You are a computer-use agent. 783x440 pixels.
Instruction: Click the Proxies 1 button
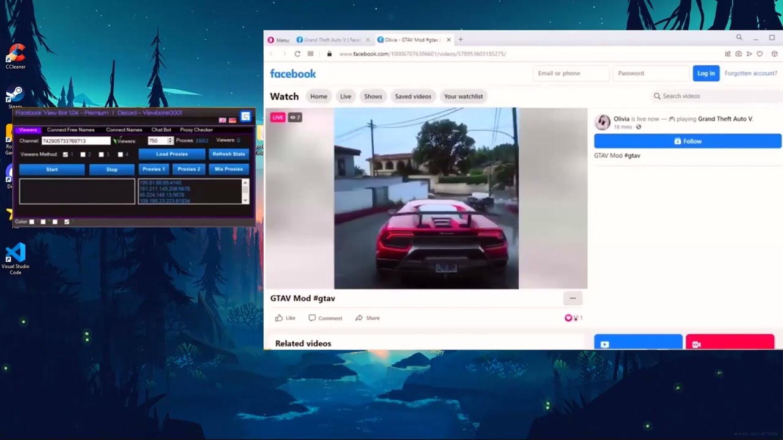coord(154,169)
